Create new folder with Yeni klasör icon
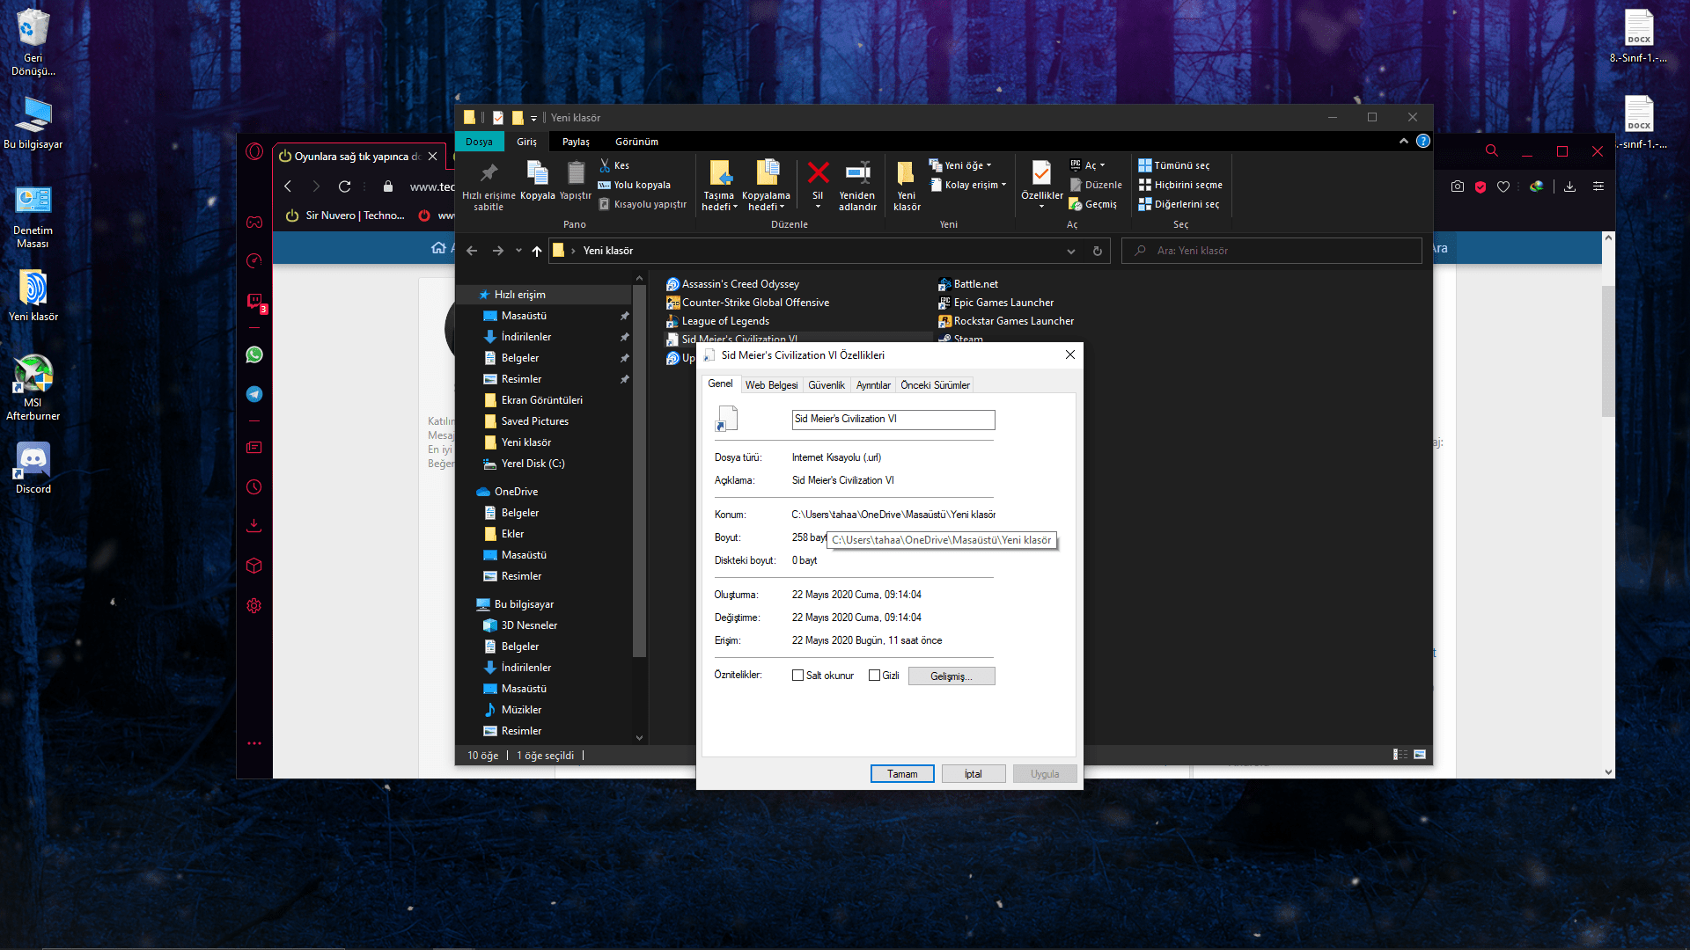Viewport: 1690px width, 950px height. tap(906, 173)
